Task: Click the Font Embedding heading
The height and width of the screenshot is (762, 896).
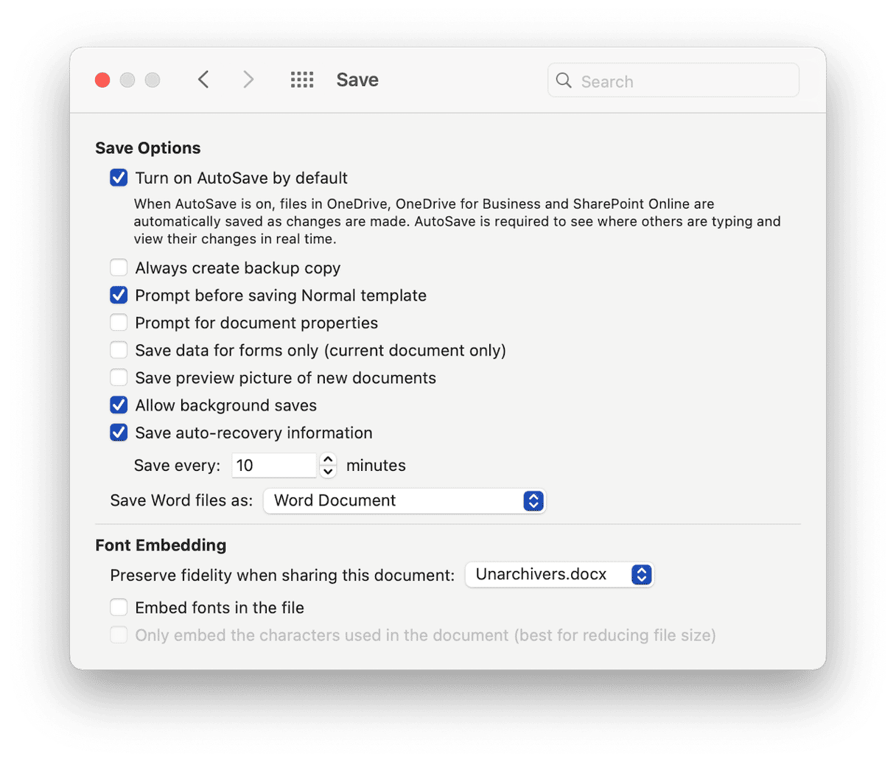Action: (161, 545)
